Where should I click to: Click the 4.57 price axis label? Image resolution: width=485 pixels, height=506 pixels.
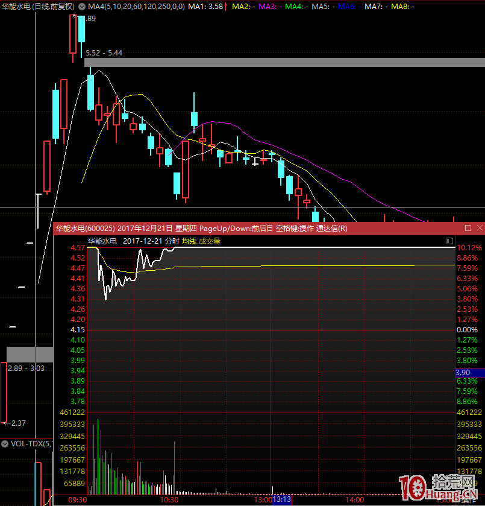(x=78, y=248)
